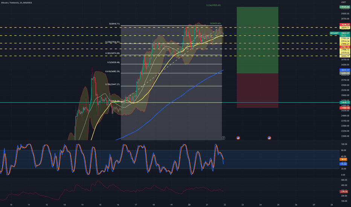This screenshot has height=207, width=351.
Task: Click the Fib label 0.236(27526.52)
Action: click(x=112, y=42)
